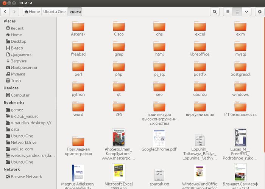Click the книги breadcrumb
Image resolution: width=265 pixels, height=189 pixels.
75,12
